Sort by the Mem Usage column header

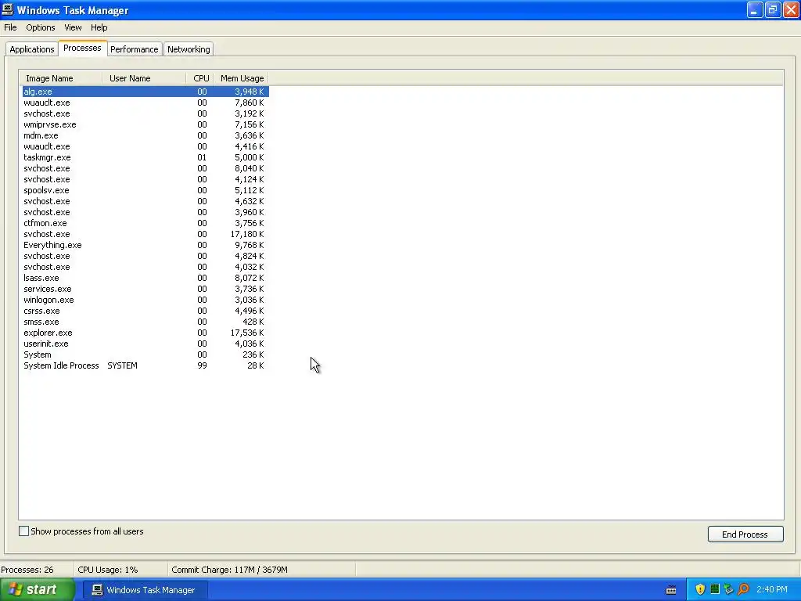click(x=241, y=78)
